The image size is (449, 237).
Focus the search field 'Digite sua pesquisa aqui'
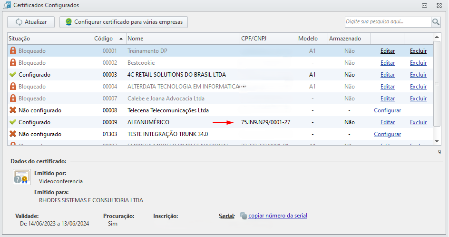[x=388, y=22]
